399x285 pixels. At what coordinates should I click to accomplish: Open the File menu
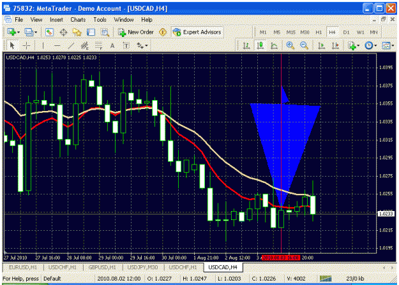[19, 20]
